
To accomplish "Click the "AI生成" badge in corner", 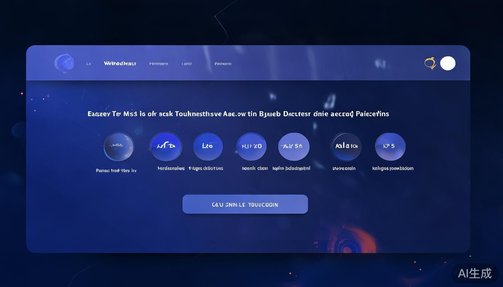I will [x=475, y=273].
